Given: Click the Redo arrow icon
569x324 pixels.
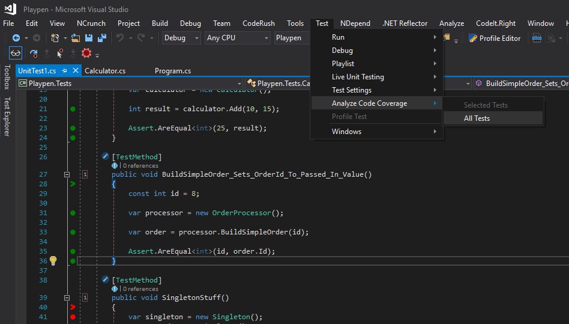Looking at the screenshot, I should click(141, 38).
